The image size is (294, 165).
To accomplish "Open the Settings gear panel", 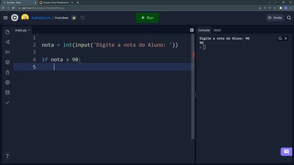I will point(7,82).
